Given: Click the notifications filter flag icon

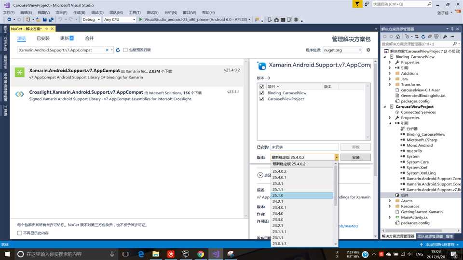Looking at the screenshot, I should 357,4.
